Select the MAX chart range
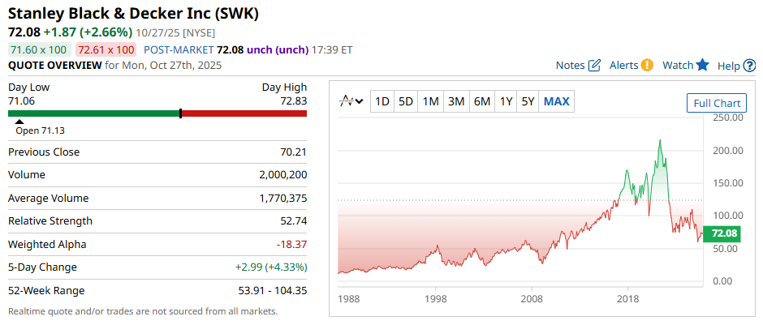Viewport: 763px width, 325px height. pos(557,101)
